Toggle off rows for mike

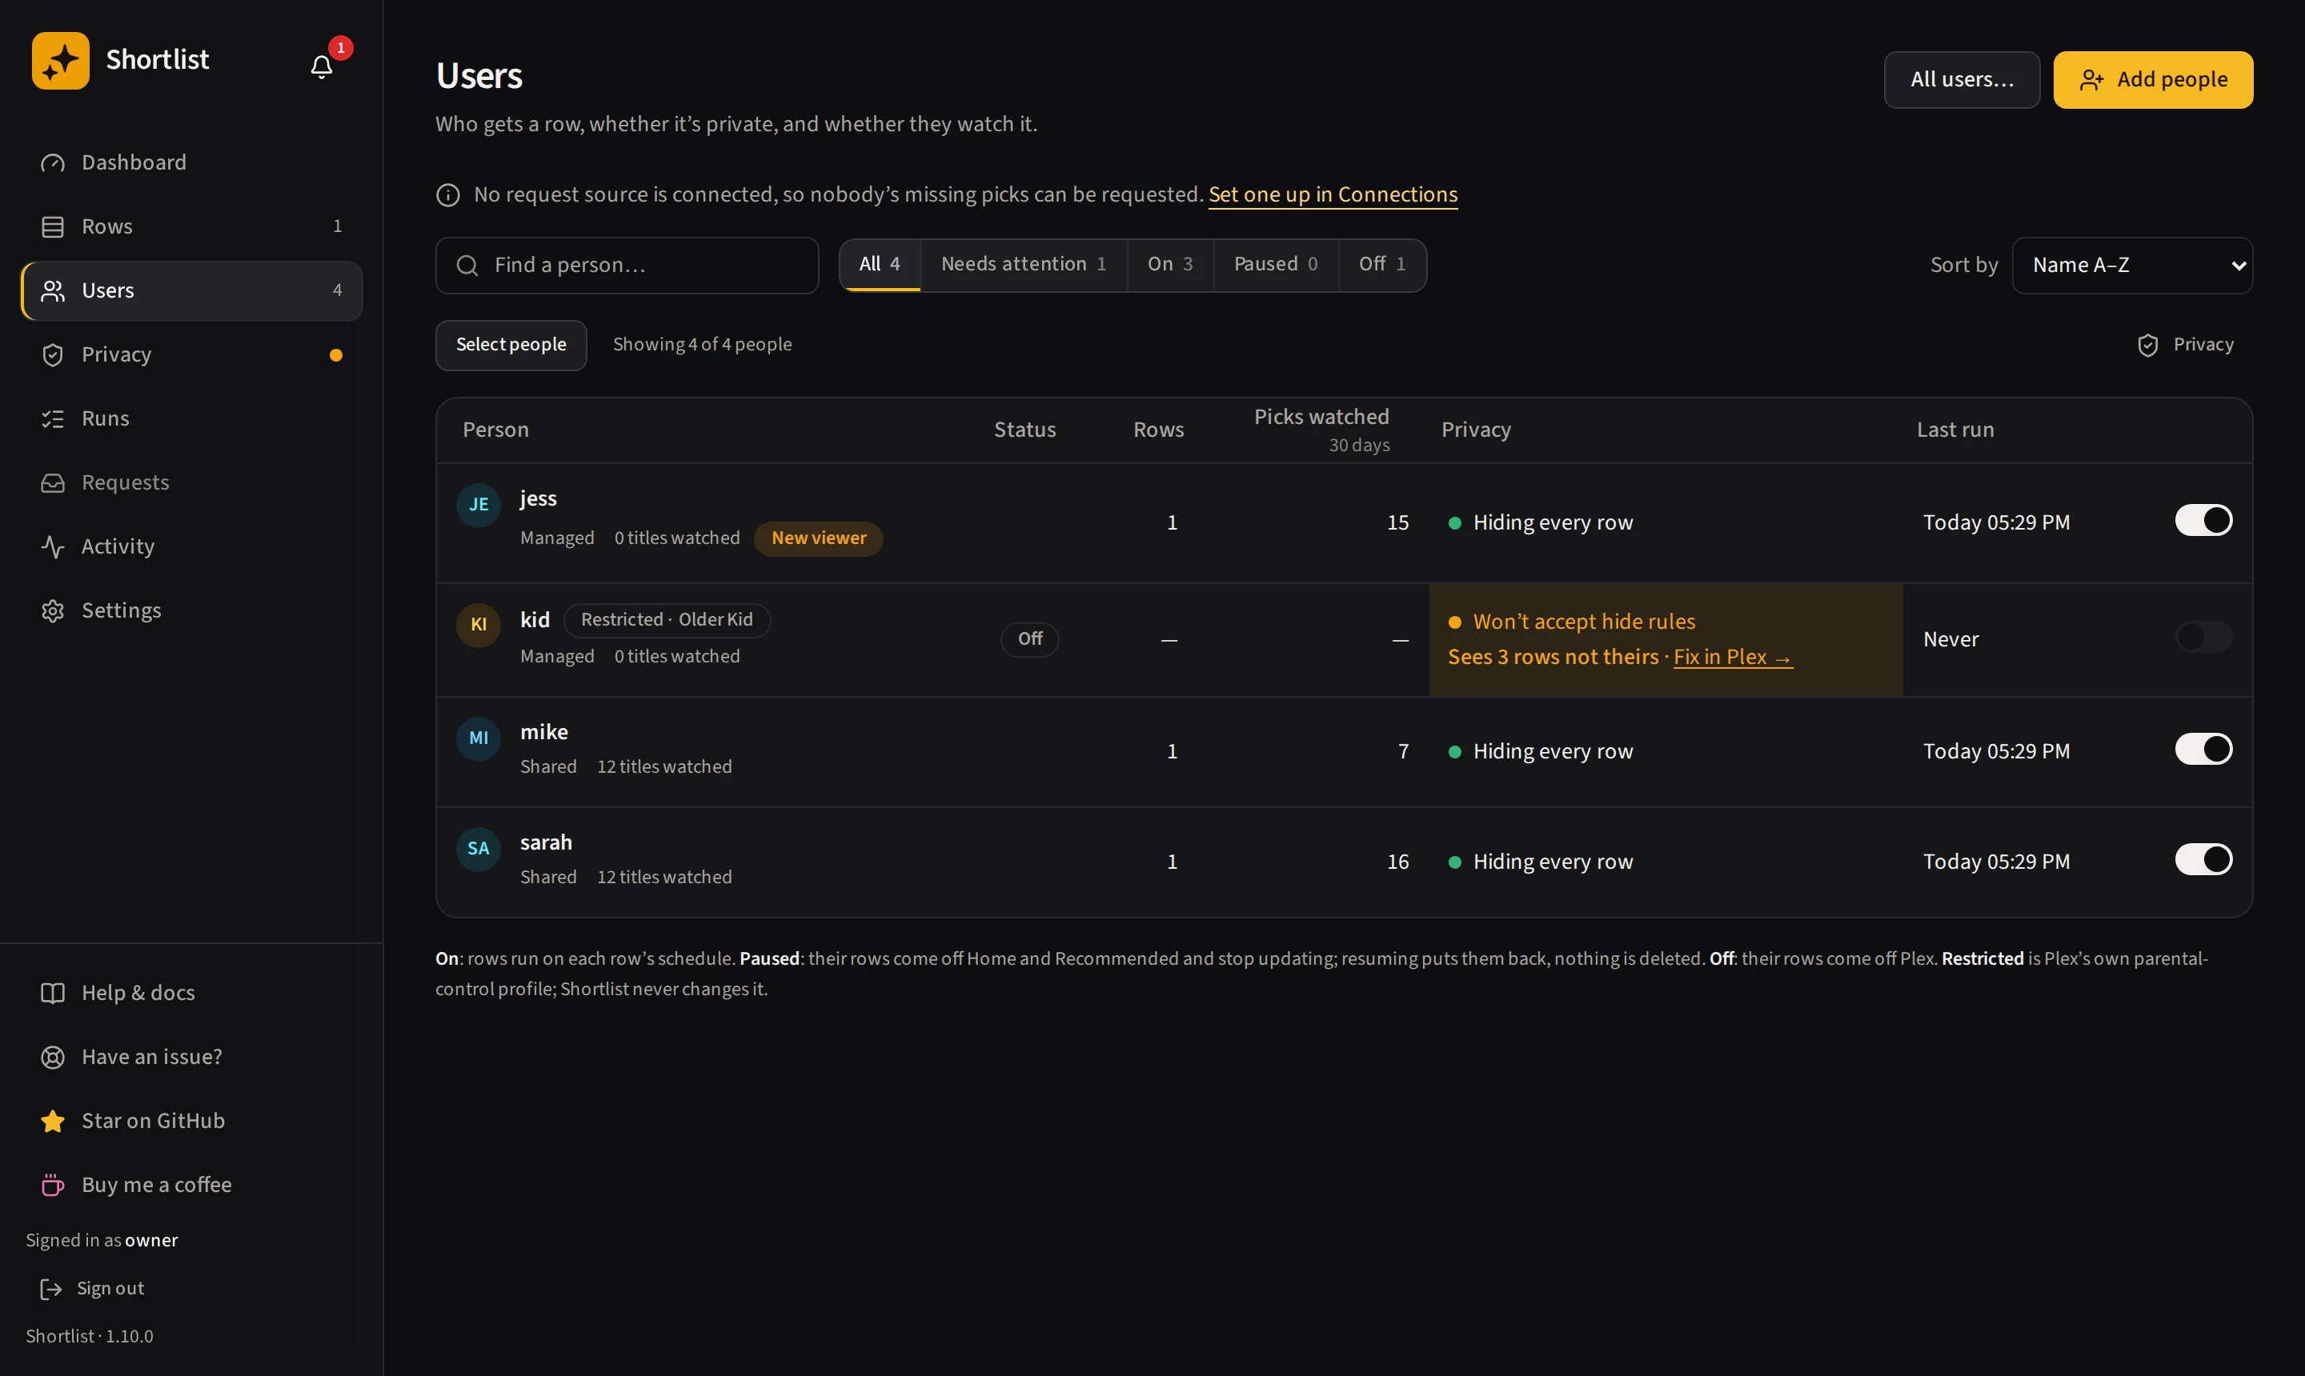pyautogui.click(x=2203, y=749)
